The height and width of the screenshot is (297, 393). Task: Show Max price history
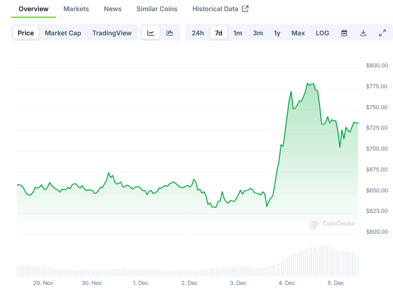point(298,33)
